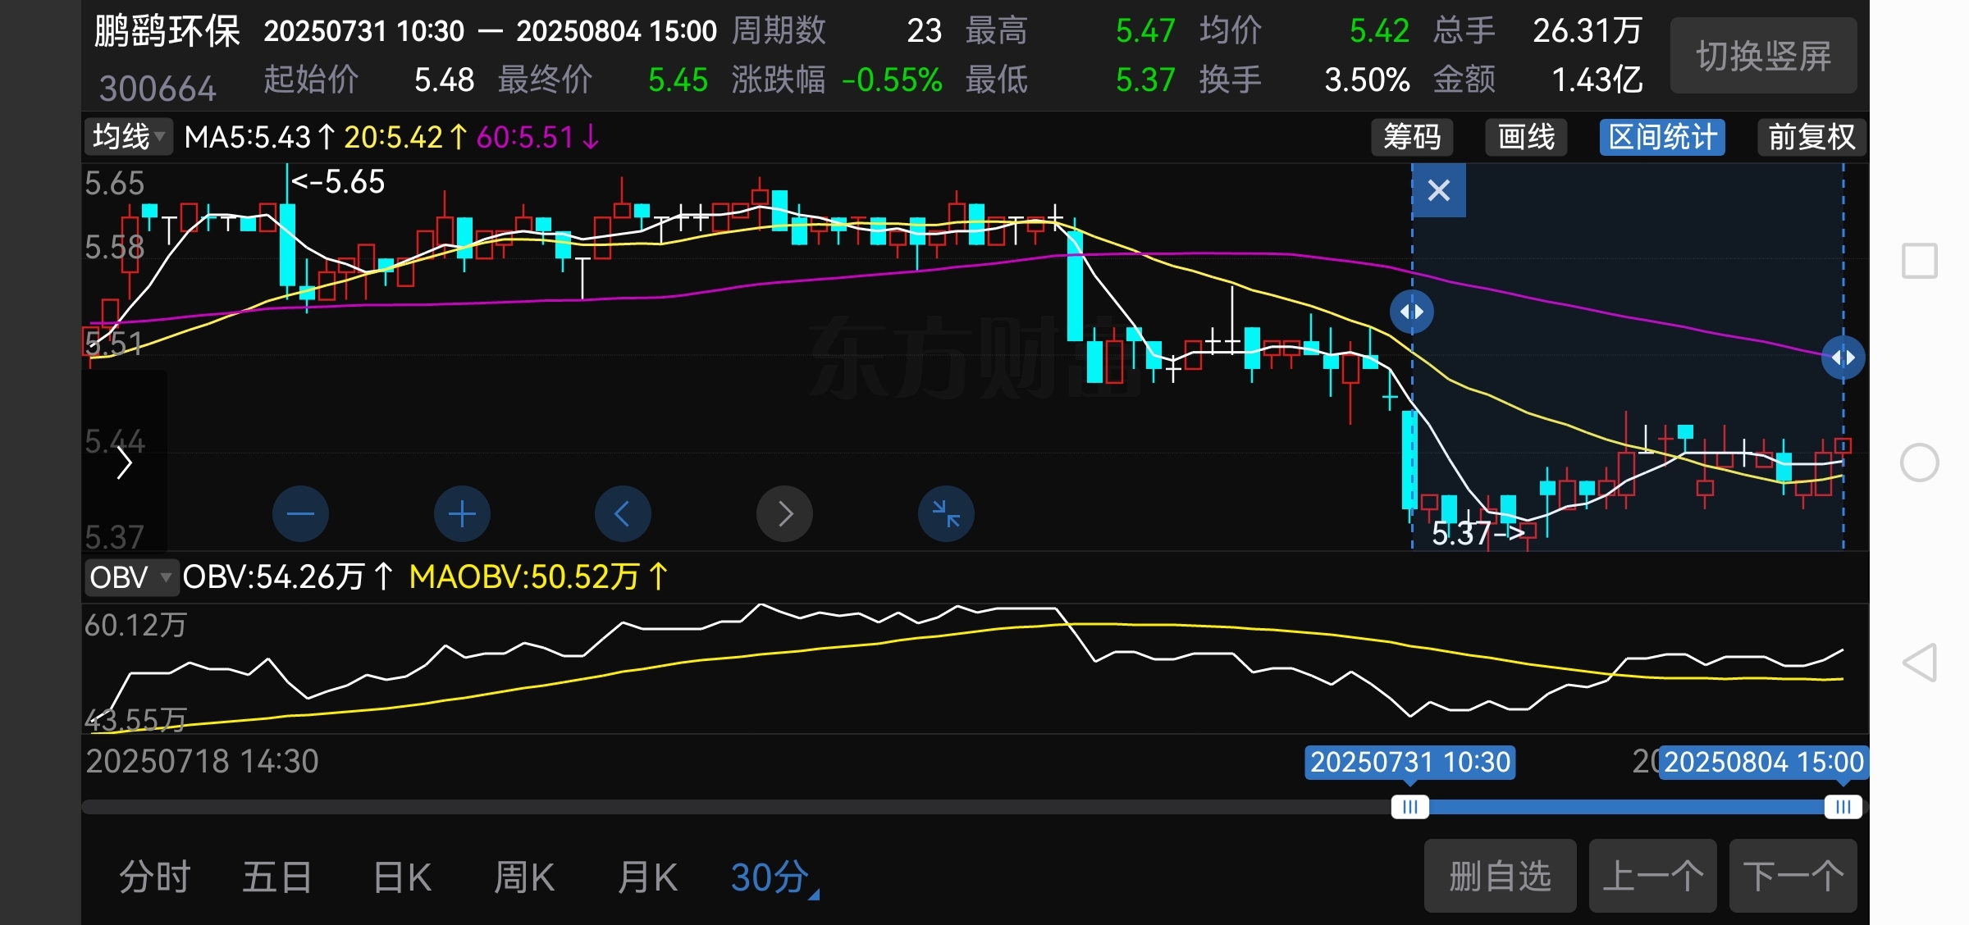Tap the left range slider handle
This screenshot has height=925, width=1969.
[1410, 807]
